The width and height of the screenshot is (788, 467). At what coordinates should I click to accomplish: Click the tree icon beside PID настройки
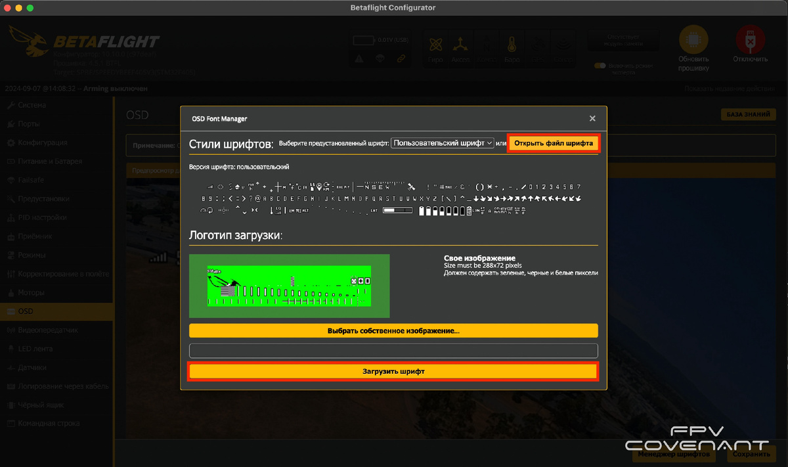11,217
